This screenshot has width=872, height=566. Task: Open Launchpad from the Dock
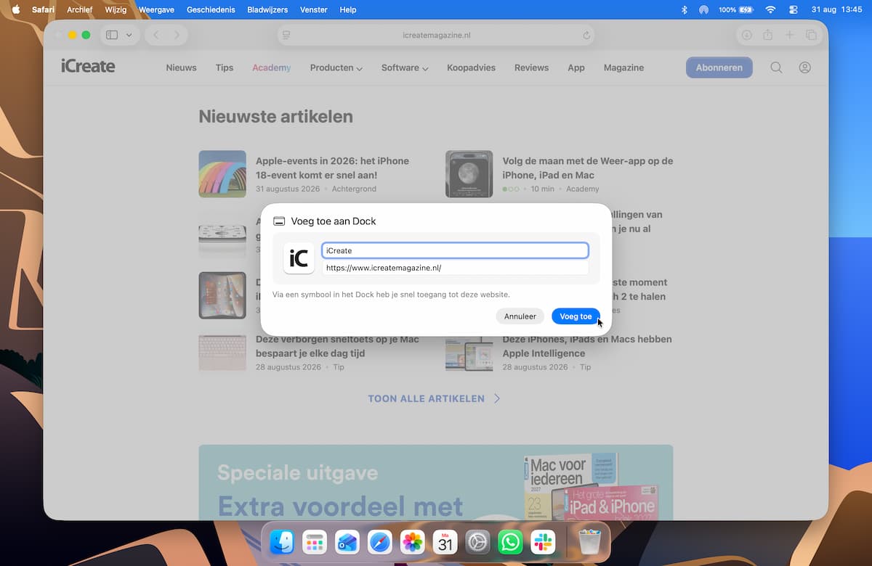pyautogui.click(x=315, y=542)
